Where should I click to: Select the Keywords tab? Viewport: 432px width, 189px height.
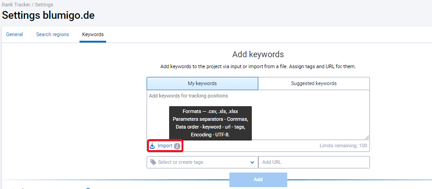tap(93, 35)
